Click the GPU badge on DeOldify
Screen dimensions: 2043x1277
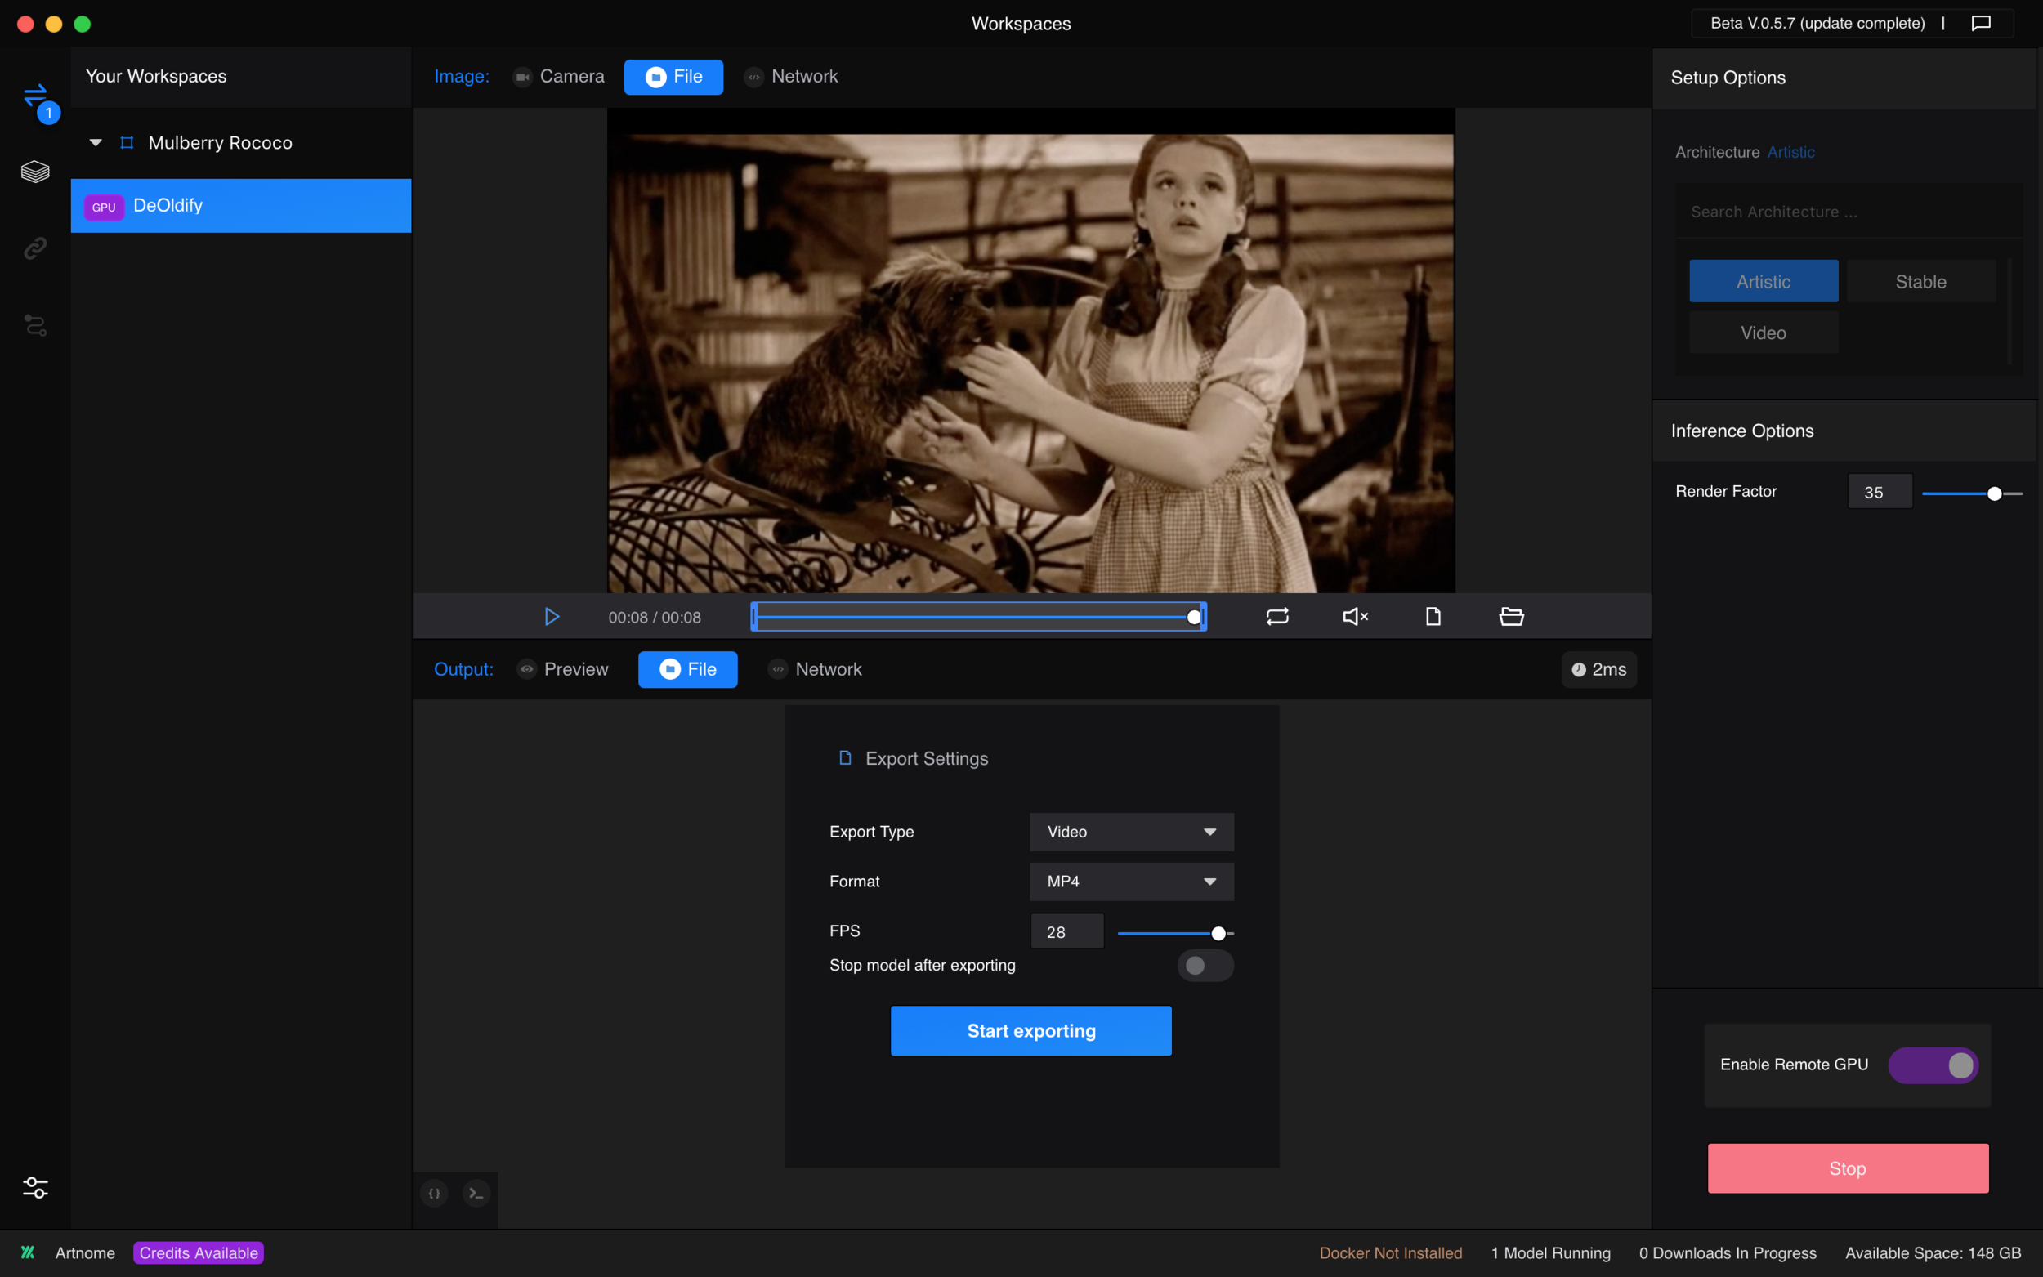[x=104, y=207]
